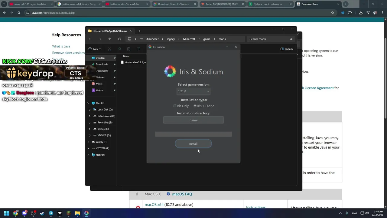Screen dimensions: 387x218
Task: Expand Local Disk (C:) in the tree
Action: tap(90, 110)
